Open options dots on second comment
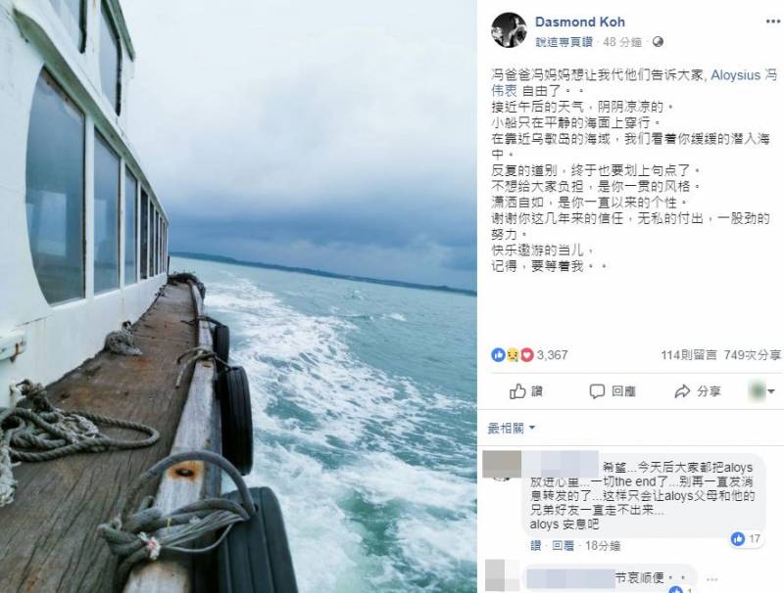This screenshot has height=593, width=784. (x=712, y=579)
